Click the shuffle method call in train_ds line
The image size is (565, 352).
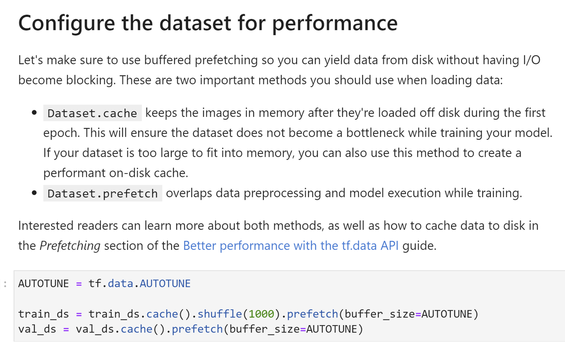click(220, 314)
